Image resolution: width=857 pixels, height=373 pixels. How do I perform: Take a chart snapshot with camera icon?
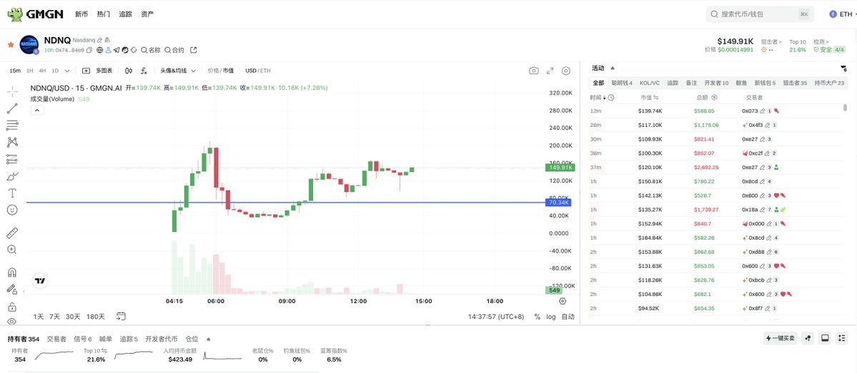[533, 71]
